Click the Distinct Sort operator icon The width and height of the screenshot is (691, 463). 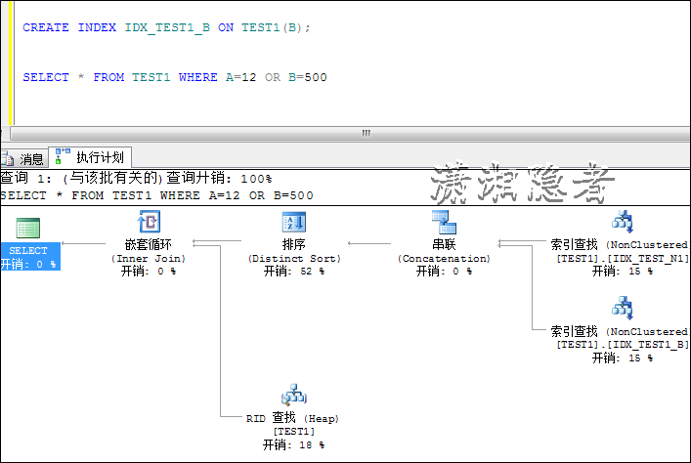click(293, 222)
